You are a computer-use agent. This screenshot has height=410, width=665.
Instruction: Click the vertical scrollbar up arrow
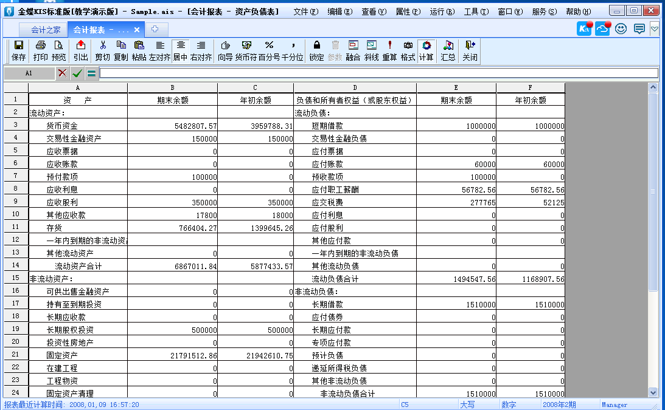(653, 87)
